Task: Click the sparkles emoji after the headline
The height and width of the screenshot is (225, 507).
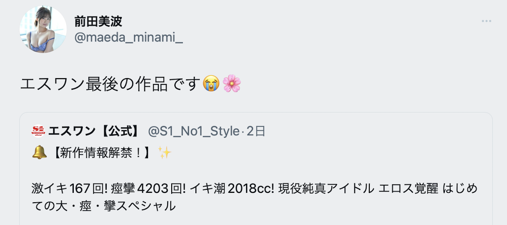Action: pos(165,153)
